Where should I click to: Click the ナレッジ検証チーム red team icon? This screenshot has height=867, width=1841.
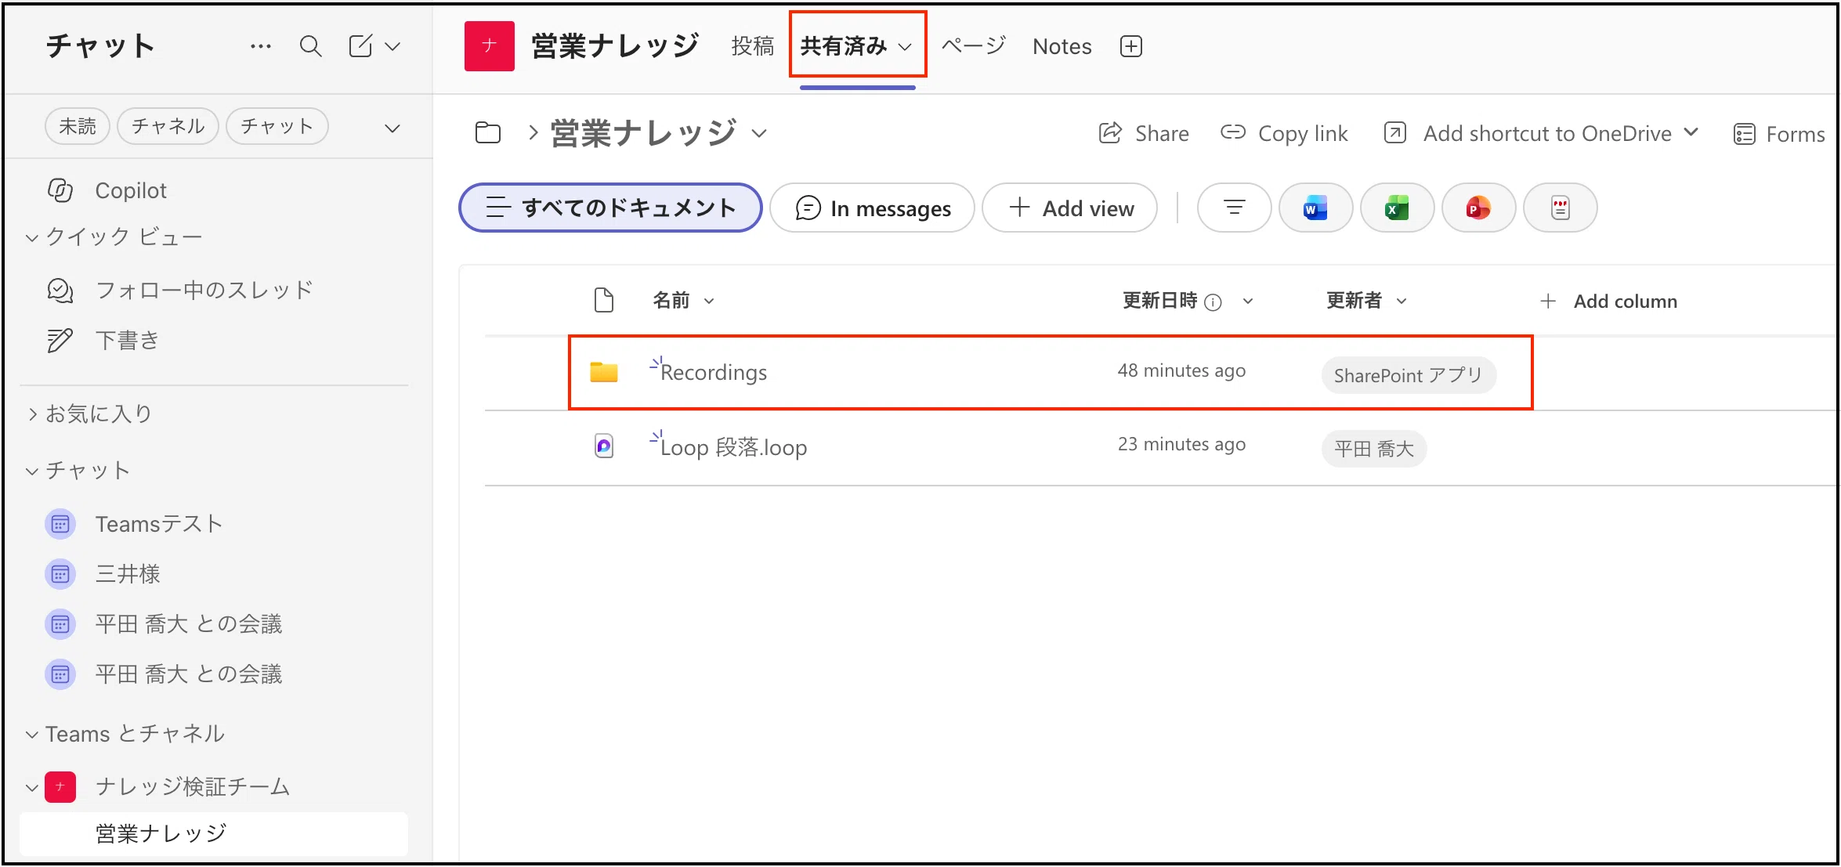pos(60,787)
